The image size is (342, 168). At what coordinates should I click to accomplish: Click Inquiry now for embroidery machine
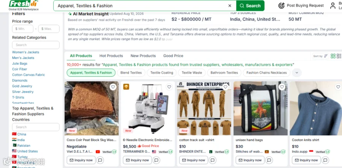tap(138, 160)
